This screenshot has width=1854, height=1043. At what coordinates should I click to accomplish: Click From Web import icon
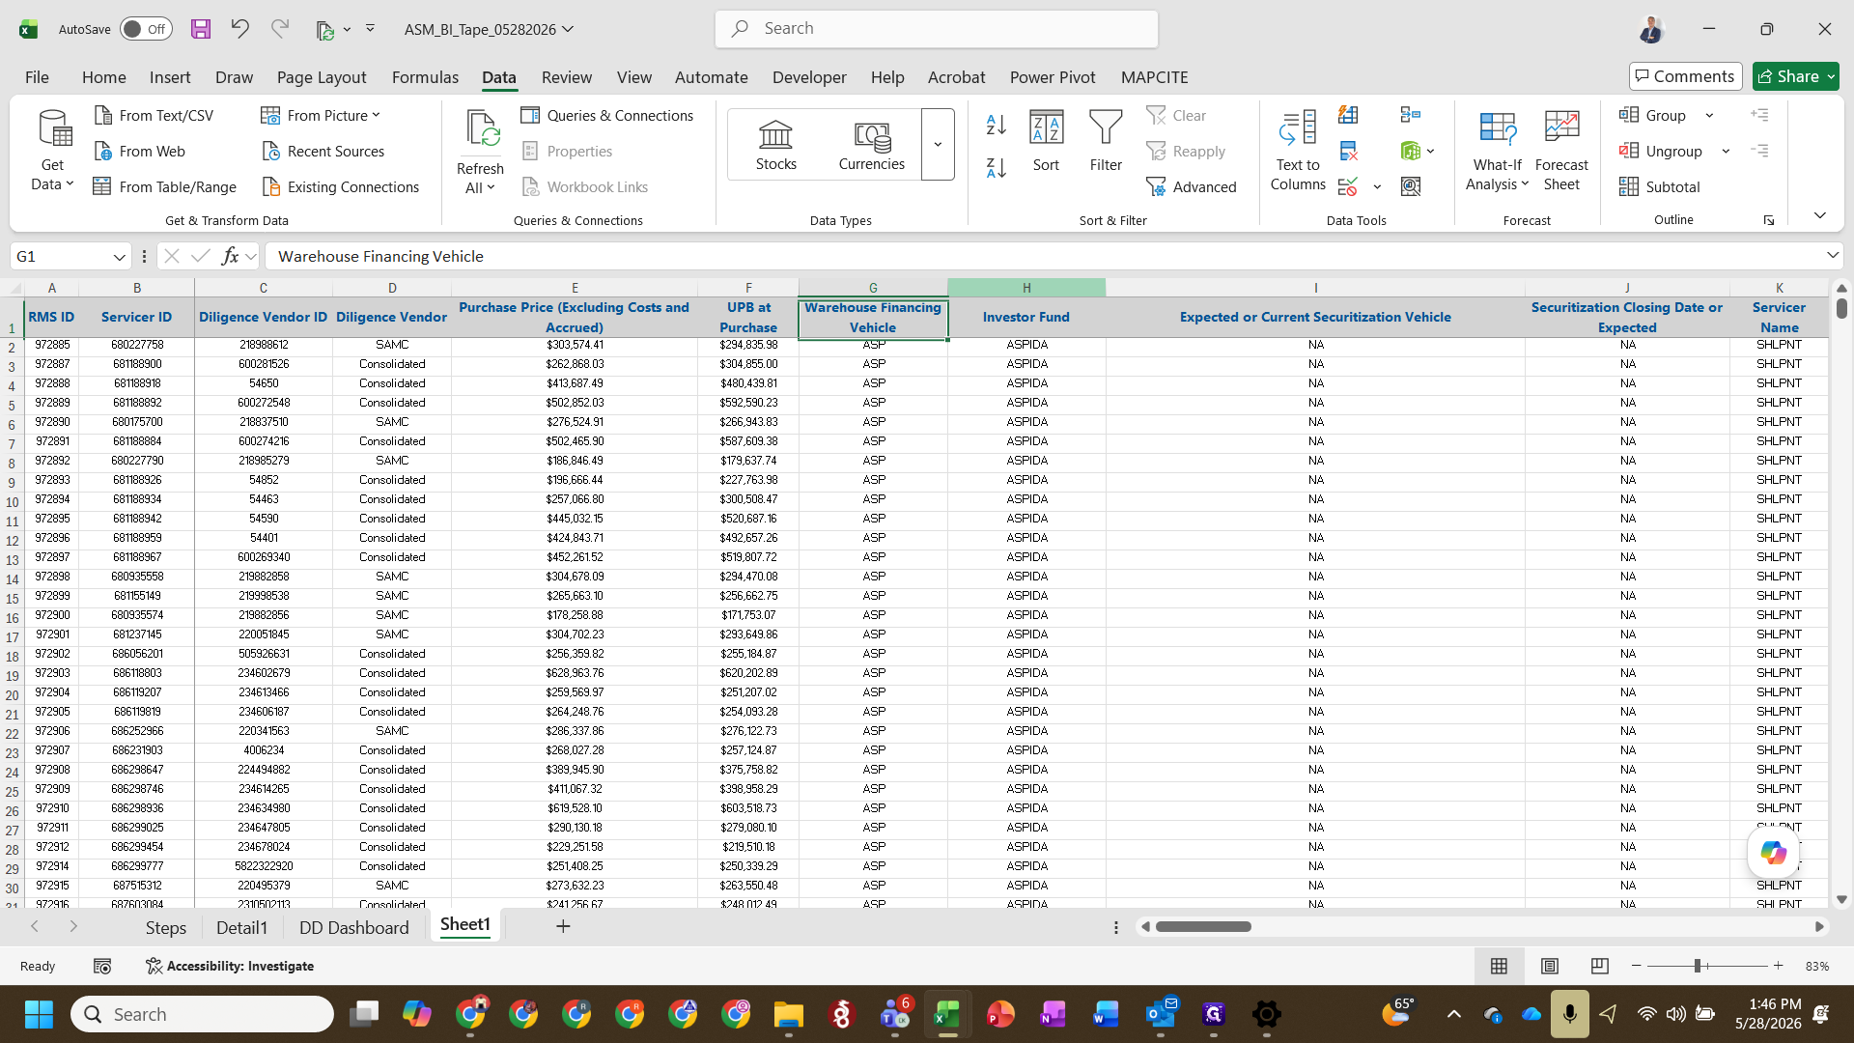[x=103, y=151]
